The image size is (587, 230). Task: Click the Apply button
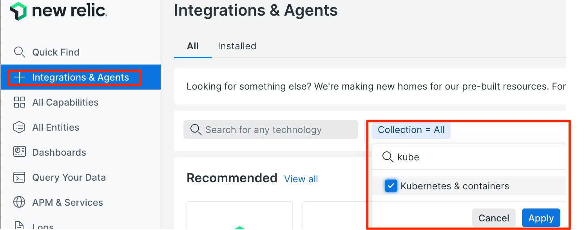(541, 218)
